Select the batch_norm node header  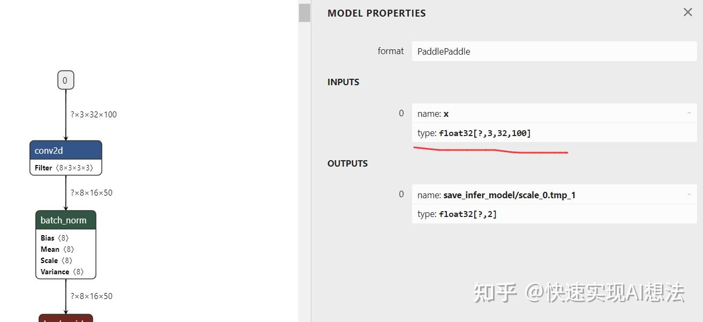(x=66, y=220)
